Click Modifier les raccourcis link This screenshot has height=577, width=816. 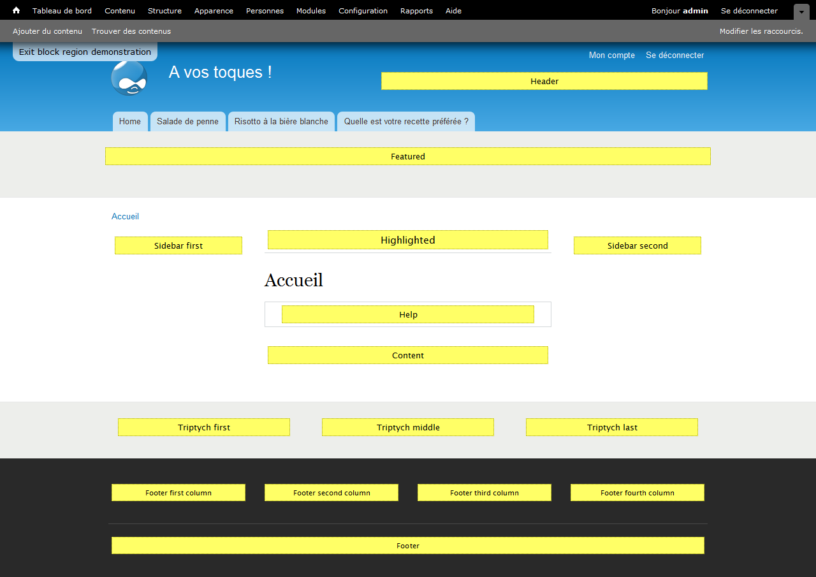(761, 31)
